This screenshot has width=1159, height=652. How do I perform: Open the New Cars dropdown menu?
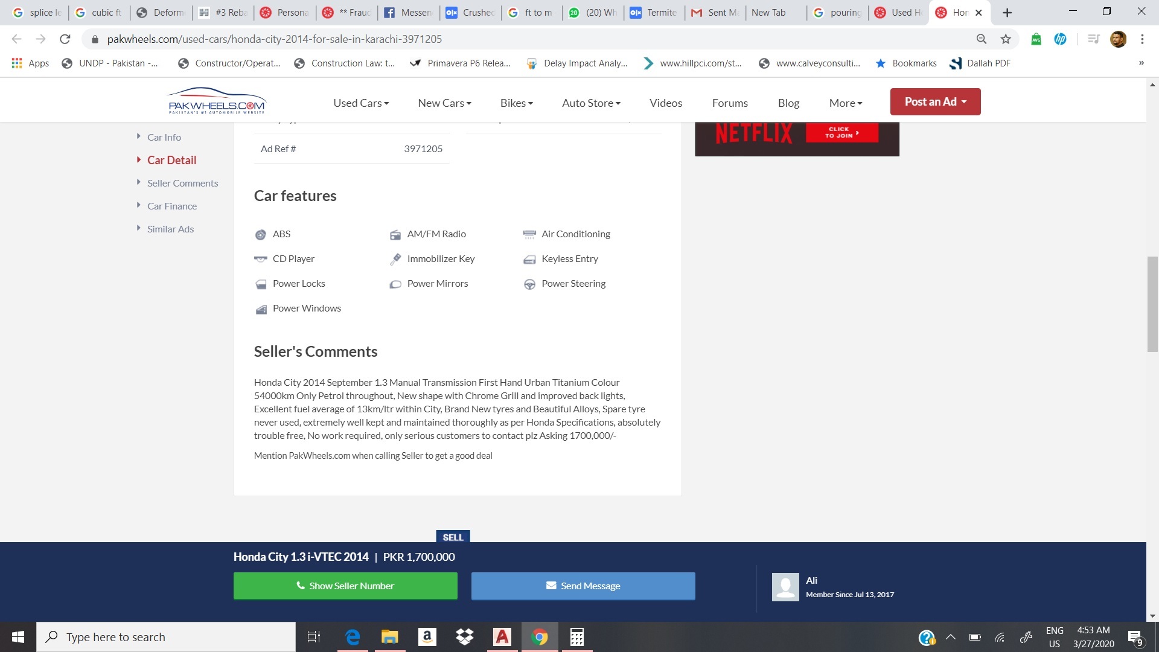click(x=444, y=103)
